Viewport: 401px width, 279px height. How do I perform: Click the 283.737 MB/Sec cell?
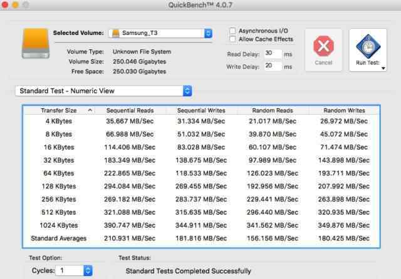[x=201, y=199]
